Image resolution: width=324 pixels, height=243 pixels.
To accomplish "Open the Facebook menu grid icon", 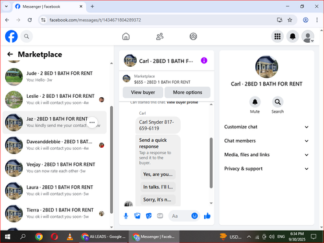I will 277,36.
